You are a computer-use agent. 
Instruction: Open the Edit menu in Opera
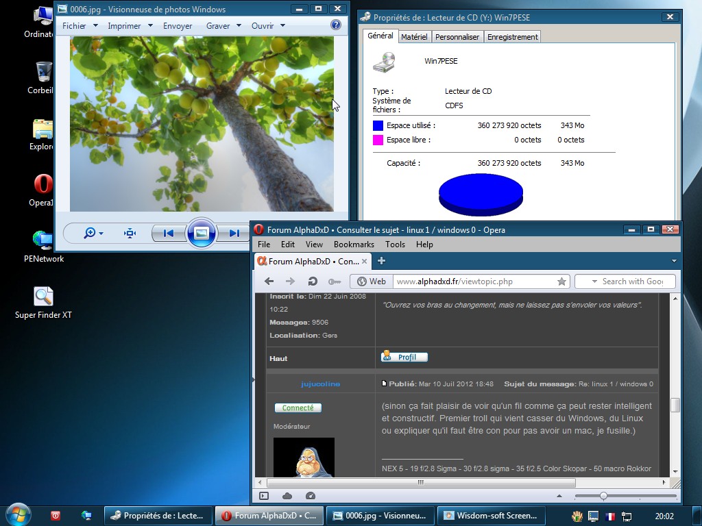(287, 245)
